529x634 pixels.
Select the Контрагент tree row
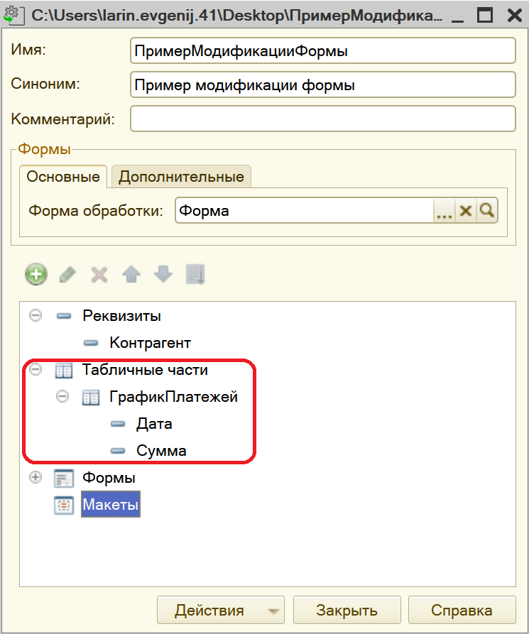click(x=150, y=343)
